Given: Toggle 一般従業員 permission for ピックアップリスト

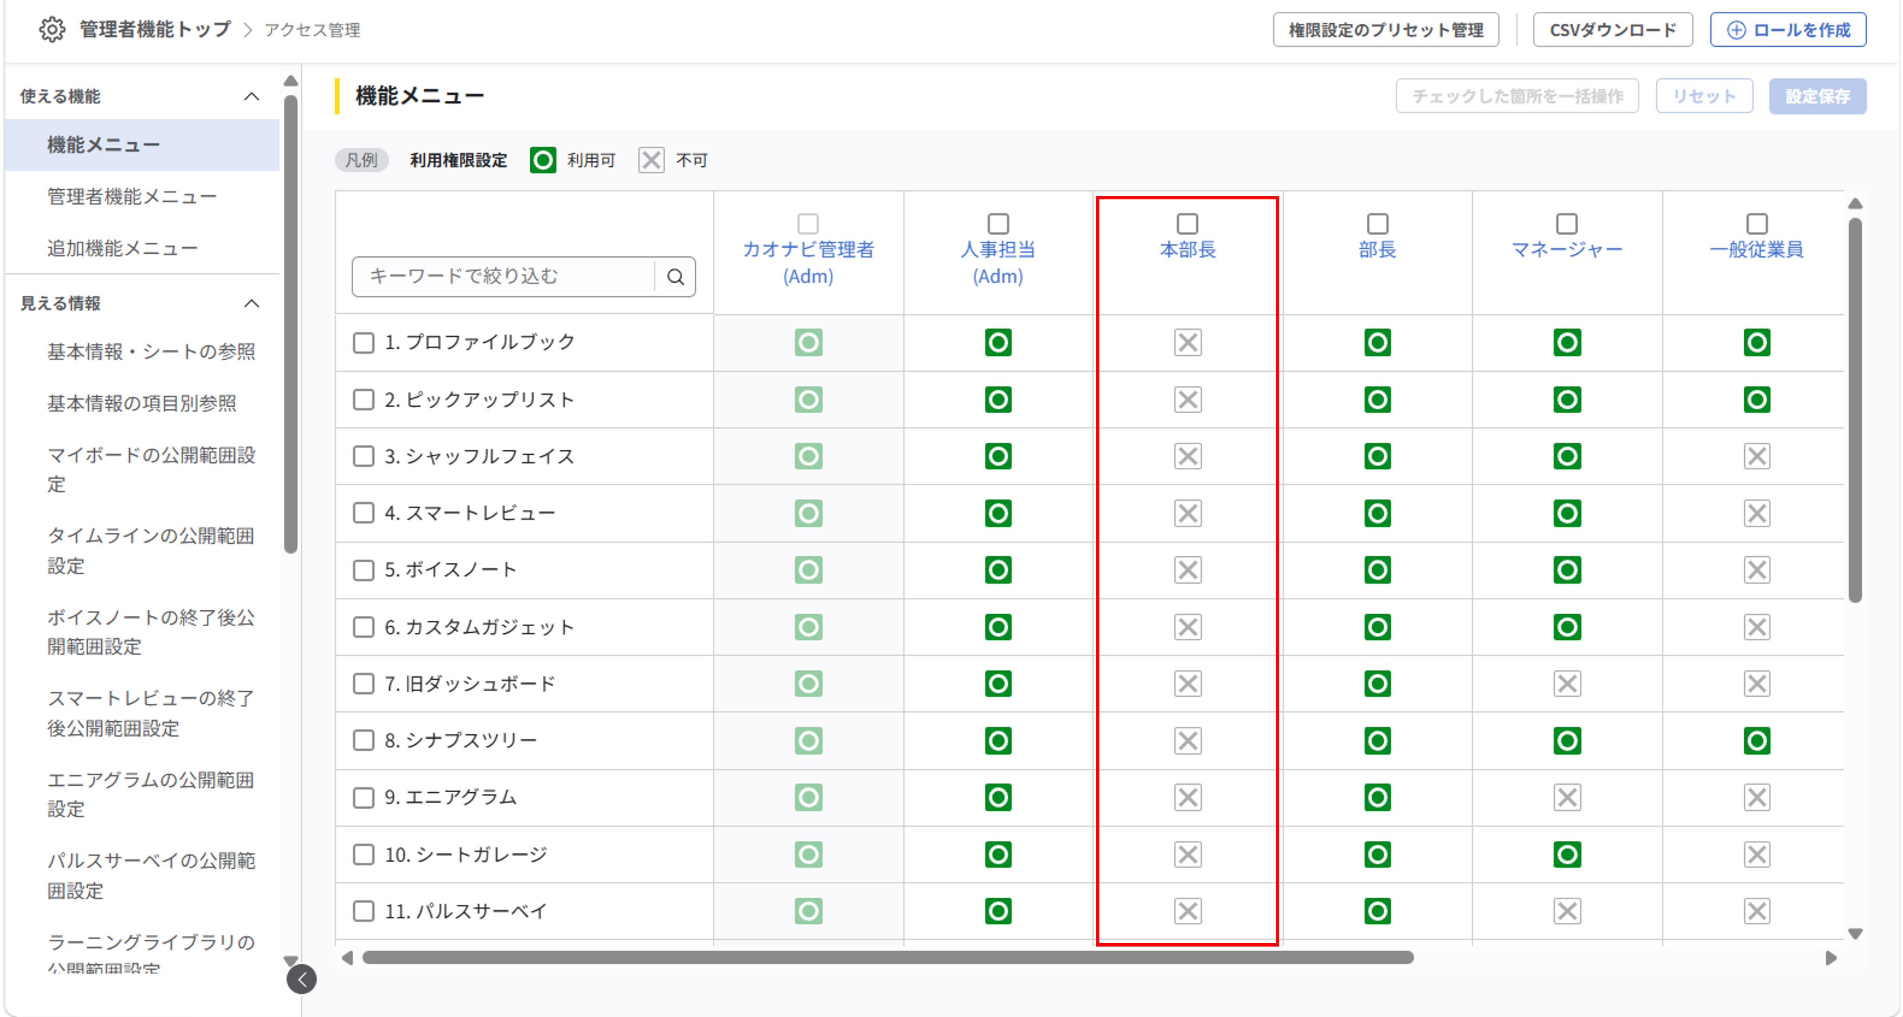Looking at the screenshot, I should pos(1757,400).
